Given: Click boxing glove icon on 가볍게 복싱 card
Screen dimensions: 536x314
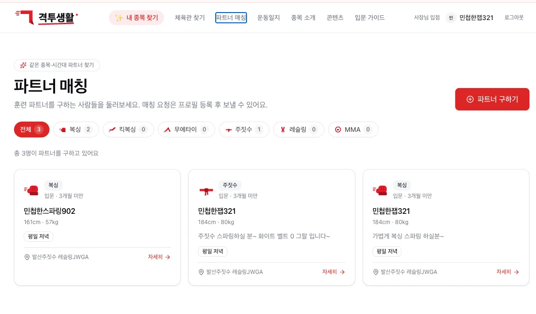Looking at the screenshot, I should coord(380,190).
